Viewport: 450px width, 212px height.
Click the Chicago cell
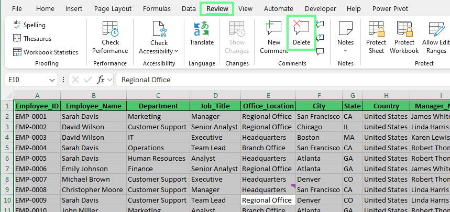click(x=319, y=127)
